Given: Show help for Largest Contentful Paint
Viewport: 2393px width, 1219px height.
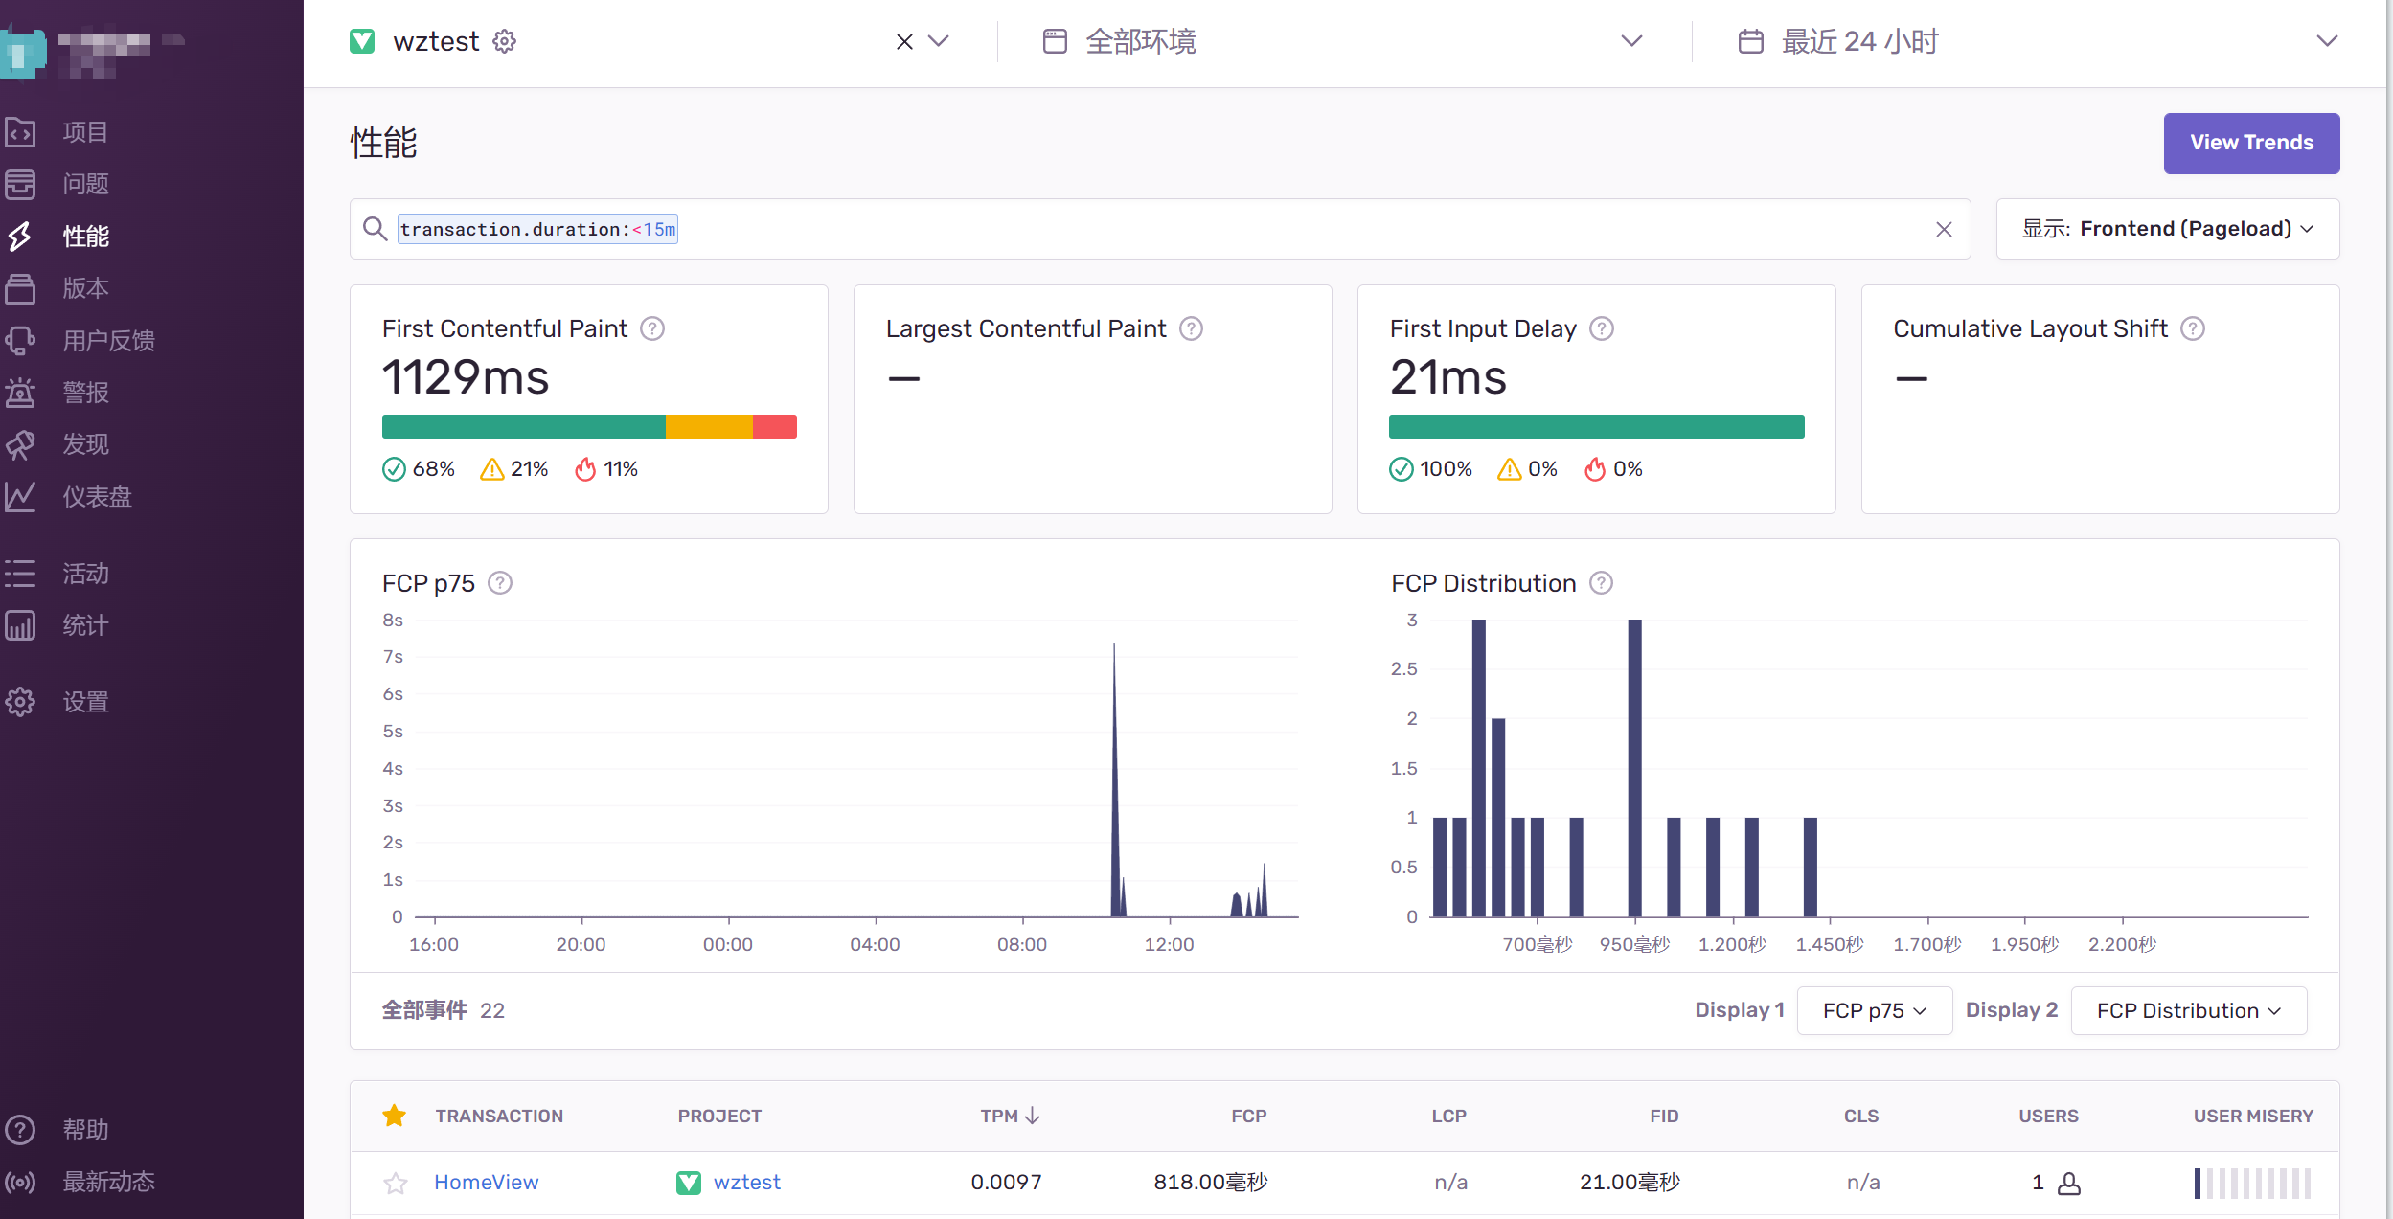Looking at the screenshot, I should pos(1191,328).
